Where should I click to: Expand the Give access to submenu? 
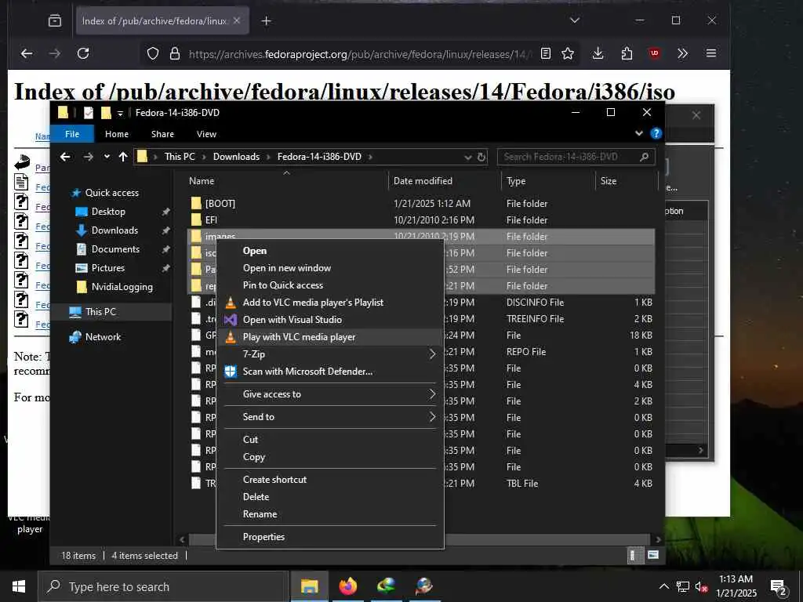click(330, 394)
